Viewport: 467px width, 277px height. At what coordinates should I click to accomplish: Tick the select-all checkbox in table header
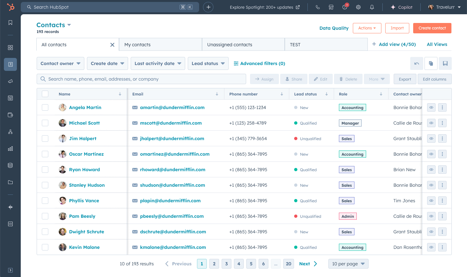[x=45, y=94]
